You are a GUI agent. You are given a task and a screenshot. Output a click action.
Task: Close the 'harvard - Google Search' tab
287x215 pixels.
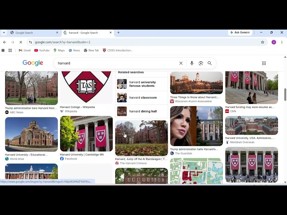pyautogui.click(x=111, y=33)
